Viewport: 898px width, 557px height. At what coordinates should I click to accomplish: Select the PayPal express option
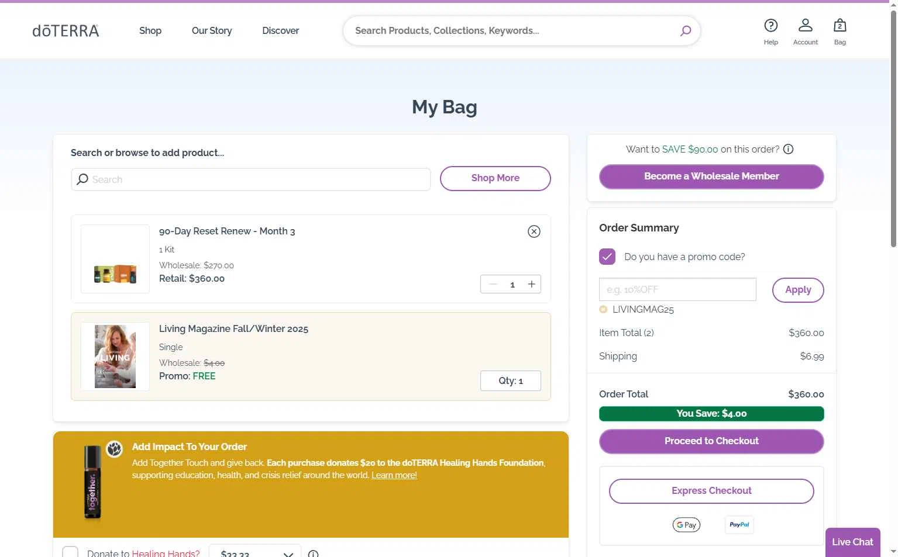click(x=739, y=525)
